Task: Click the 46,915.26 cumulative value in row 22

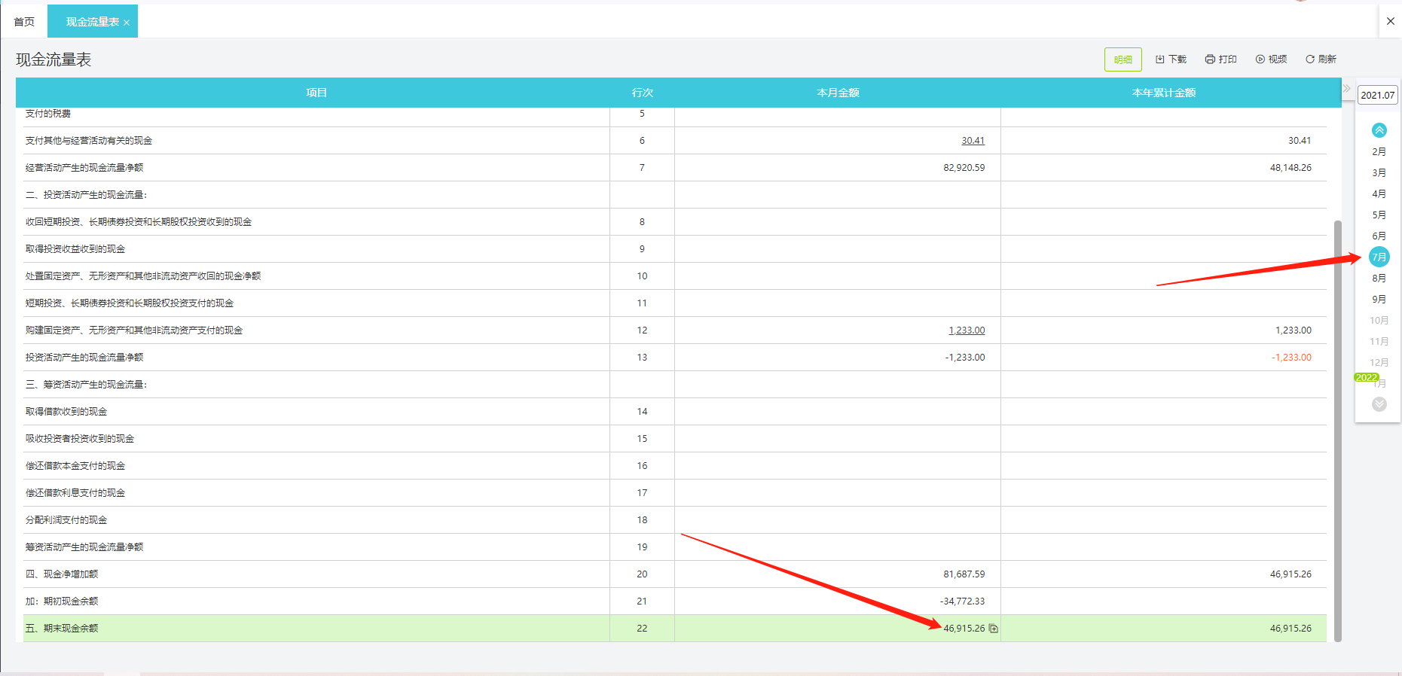Action: click(x=1291, y=629)
